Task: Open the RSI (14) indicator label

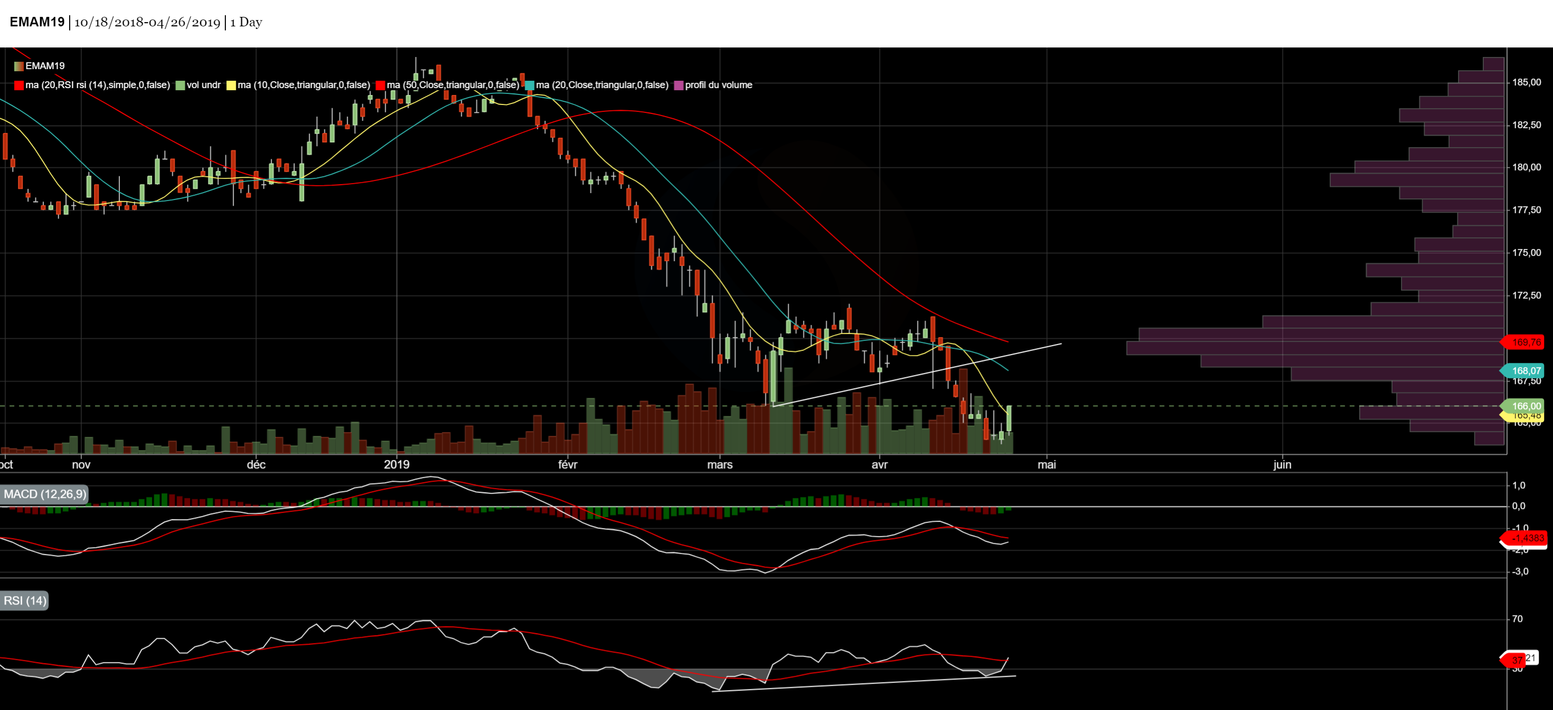Action: point(24,601)
